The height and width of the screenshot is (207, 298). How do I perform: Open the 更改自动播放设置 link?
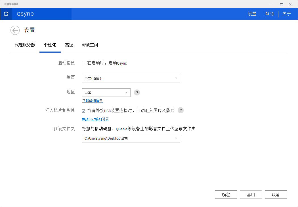95,119
